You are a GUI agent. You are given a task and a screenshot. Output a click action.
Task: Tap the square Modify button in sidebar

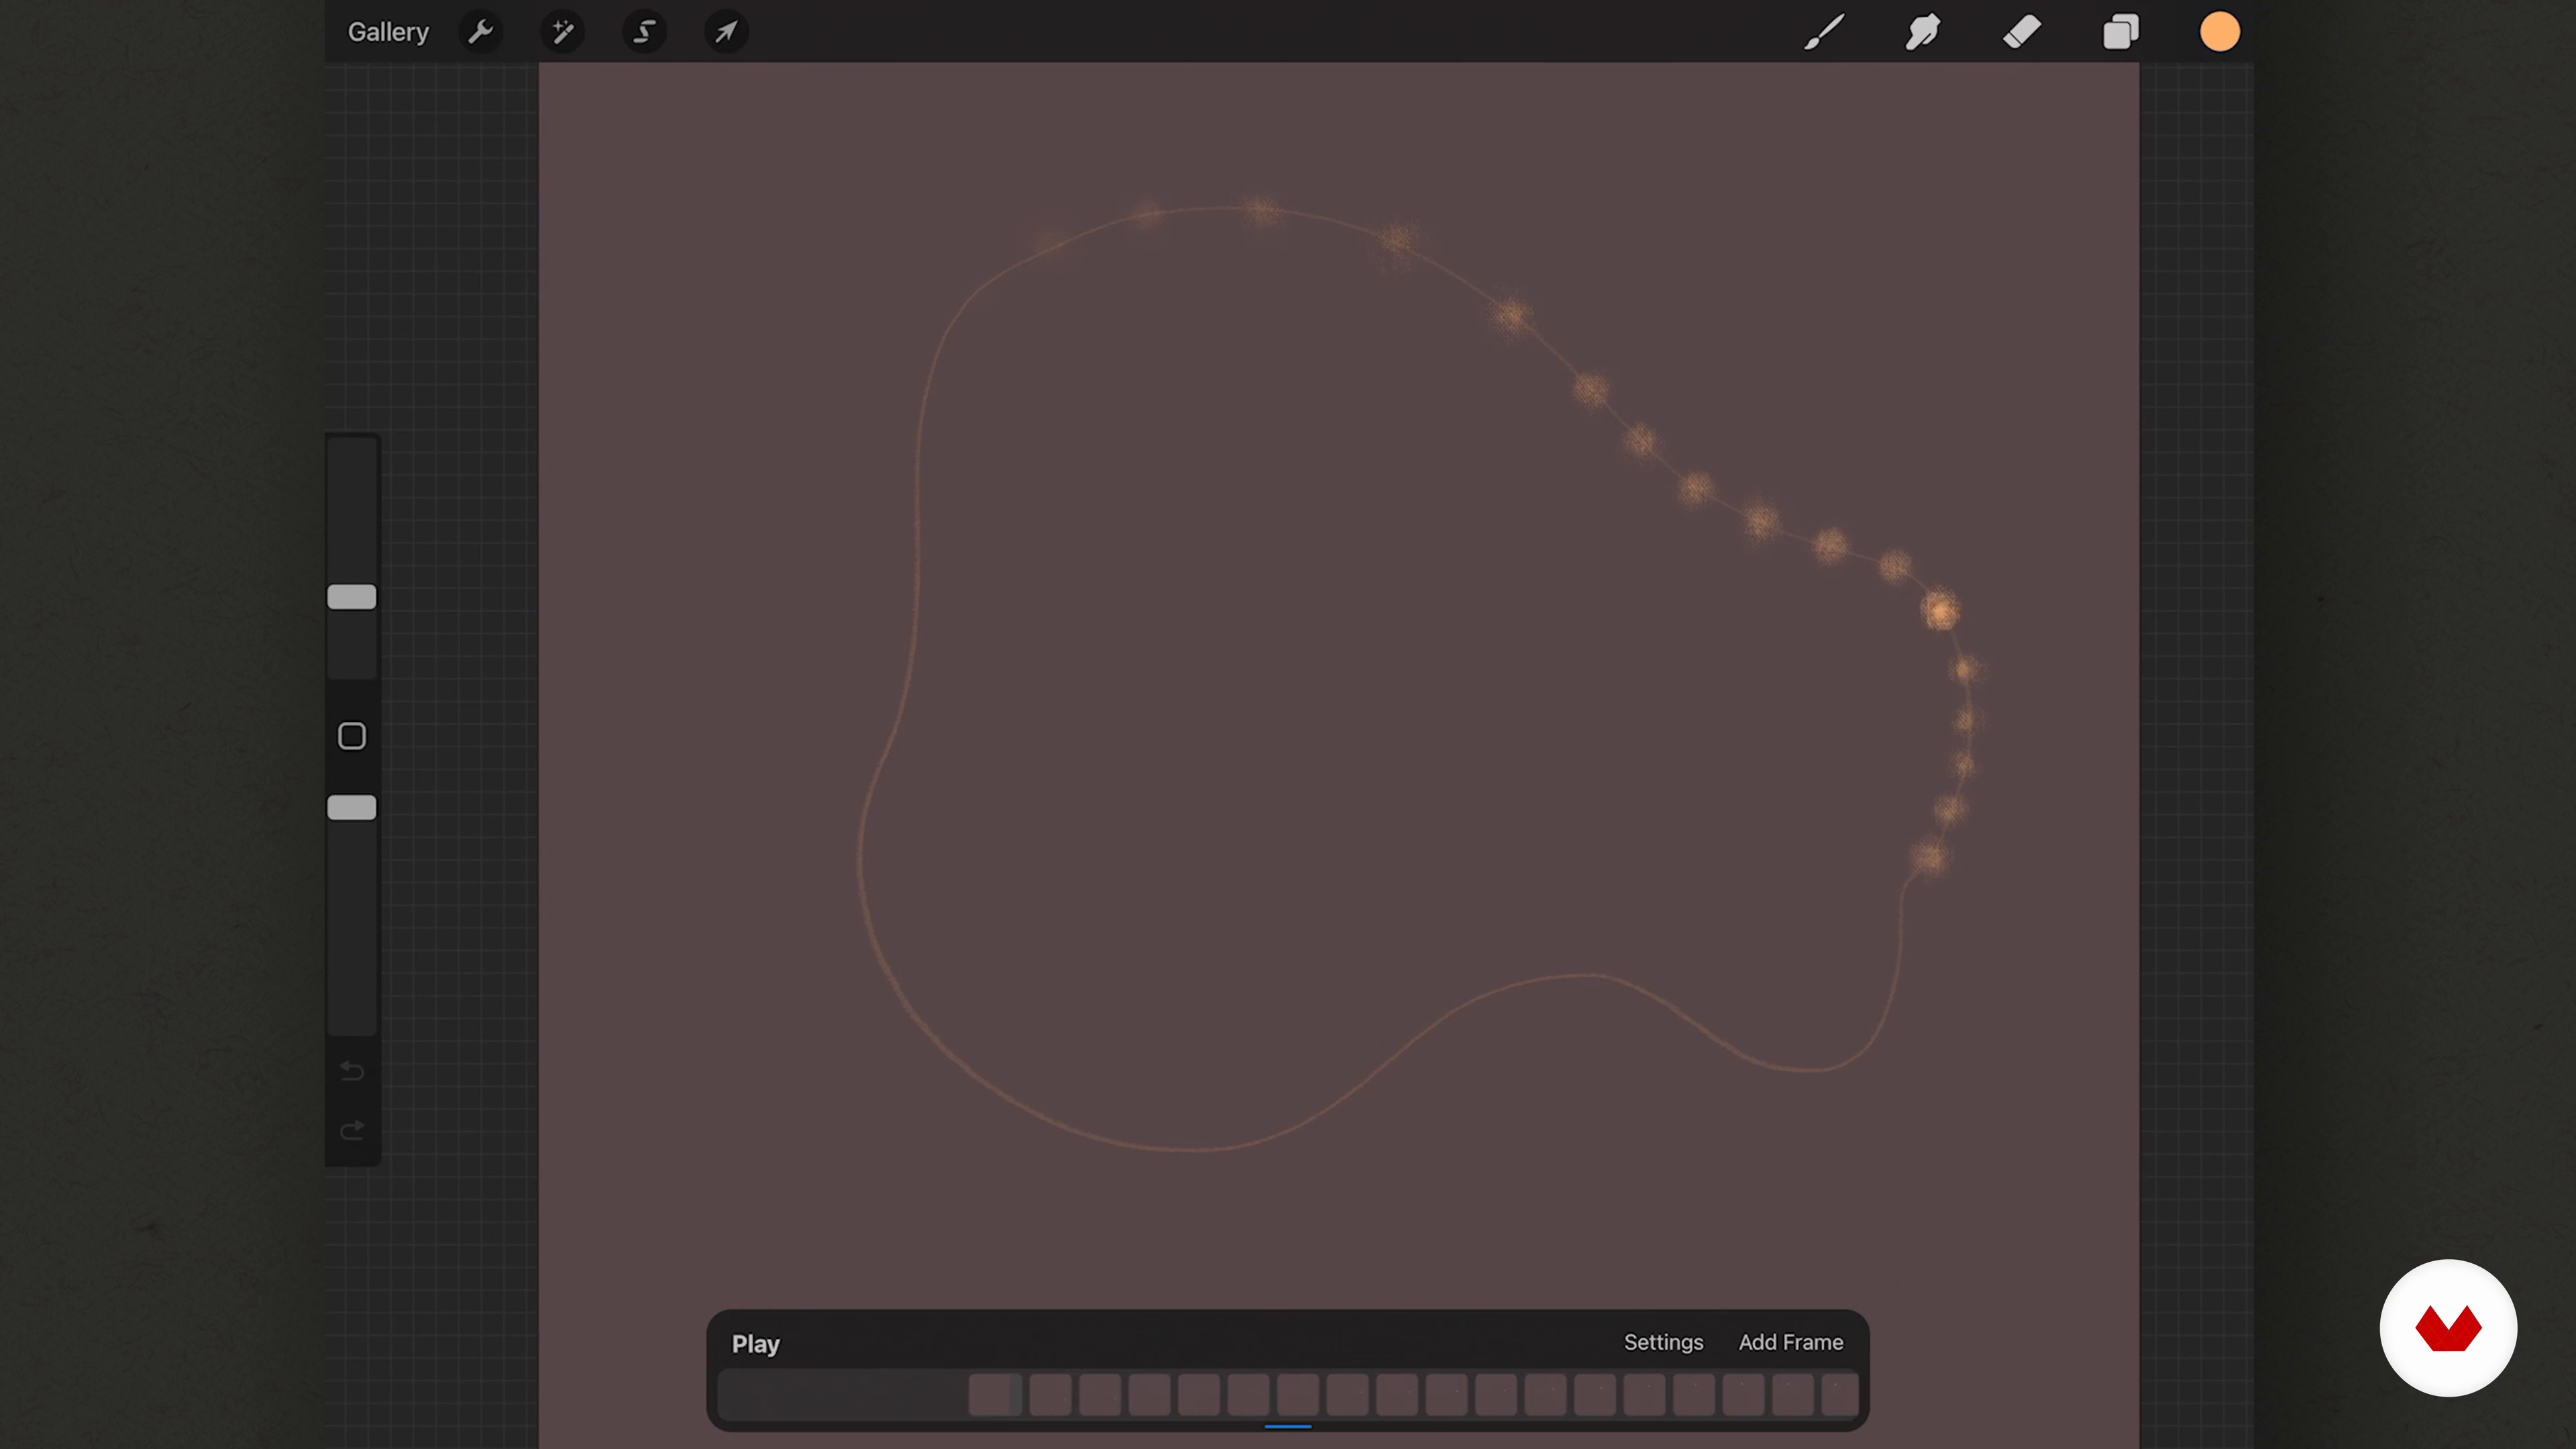pos(352,736)
